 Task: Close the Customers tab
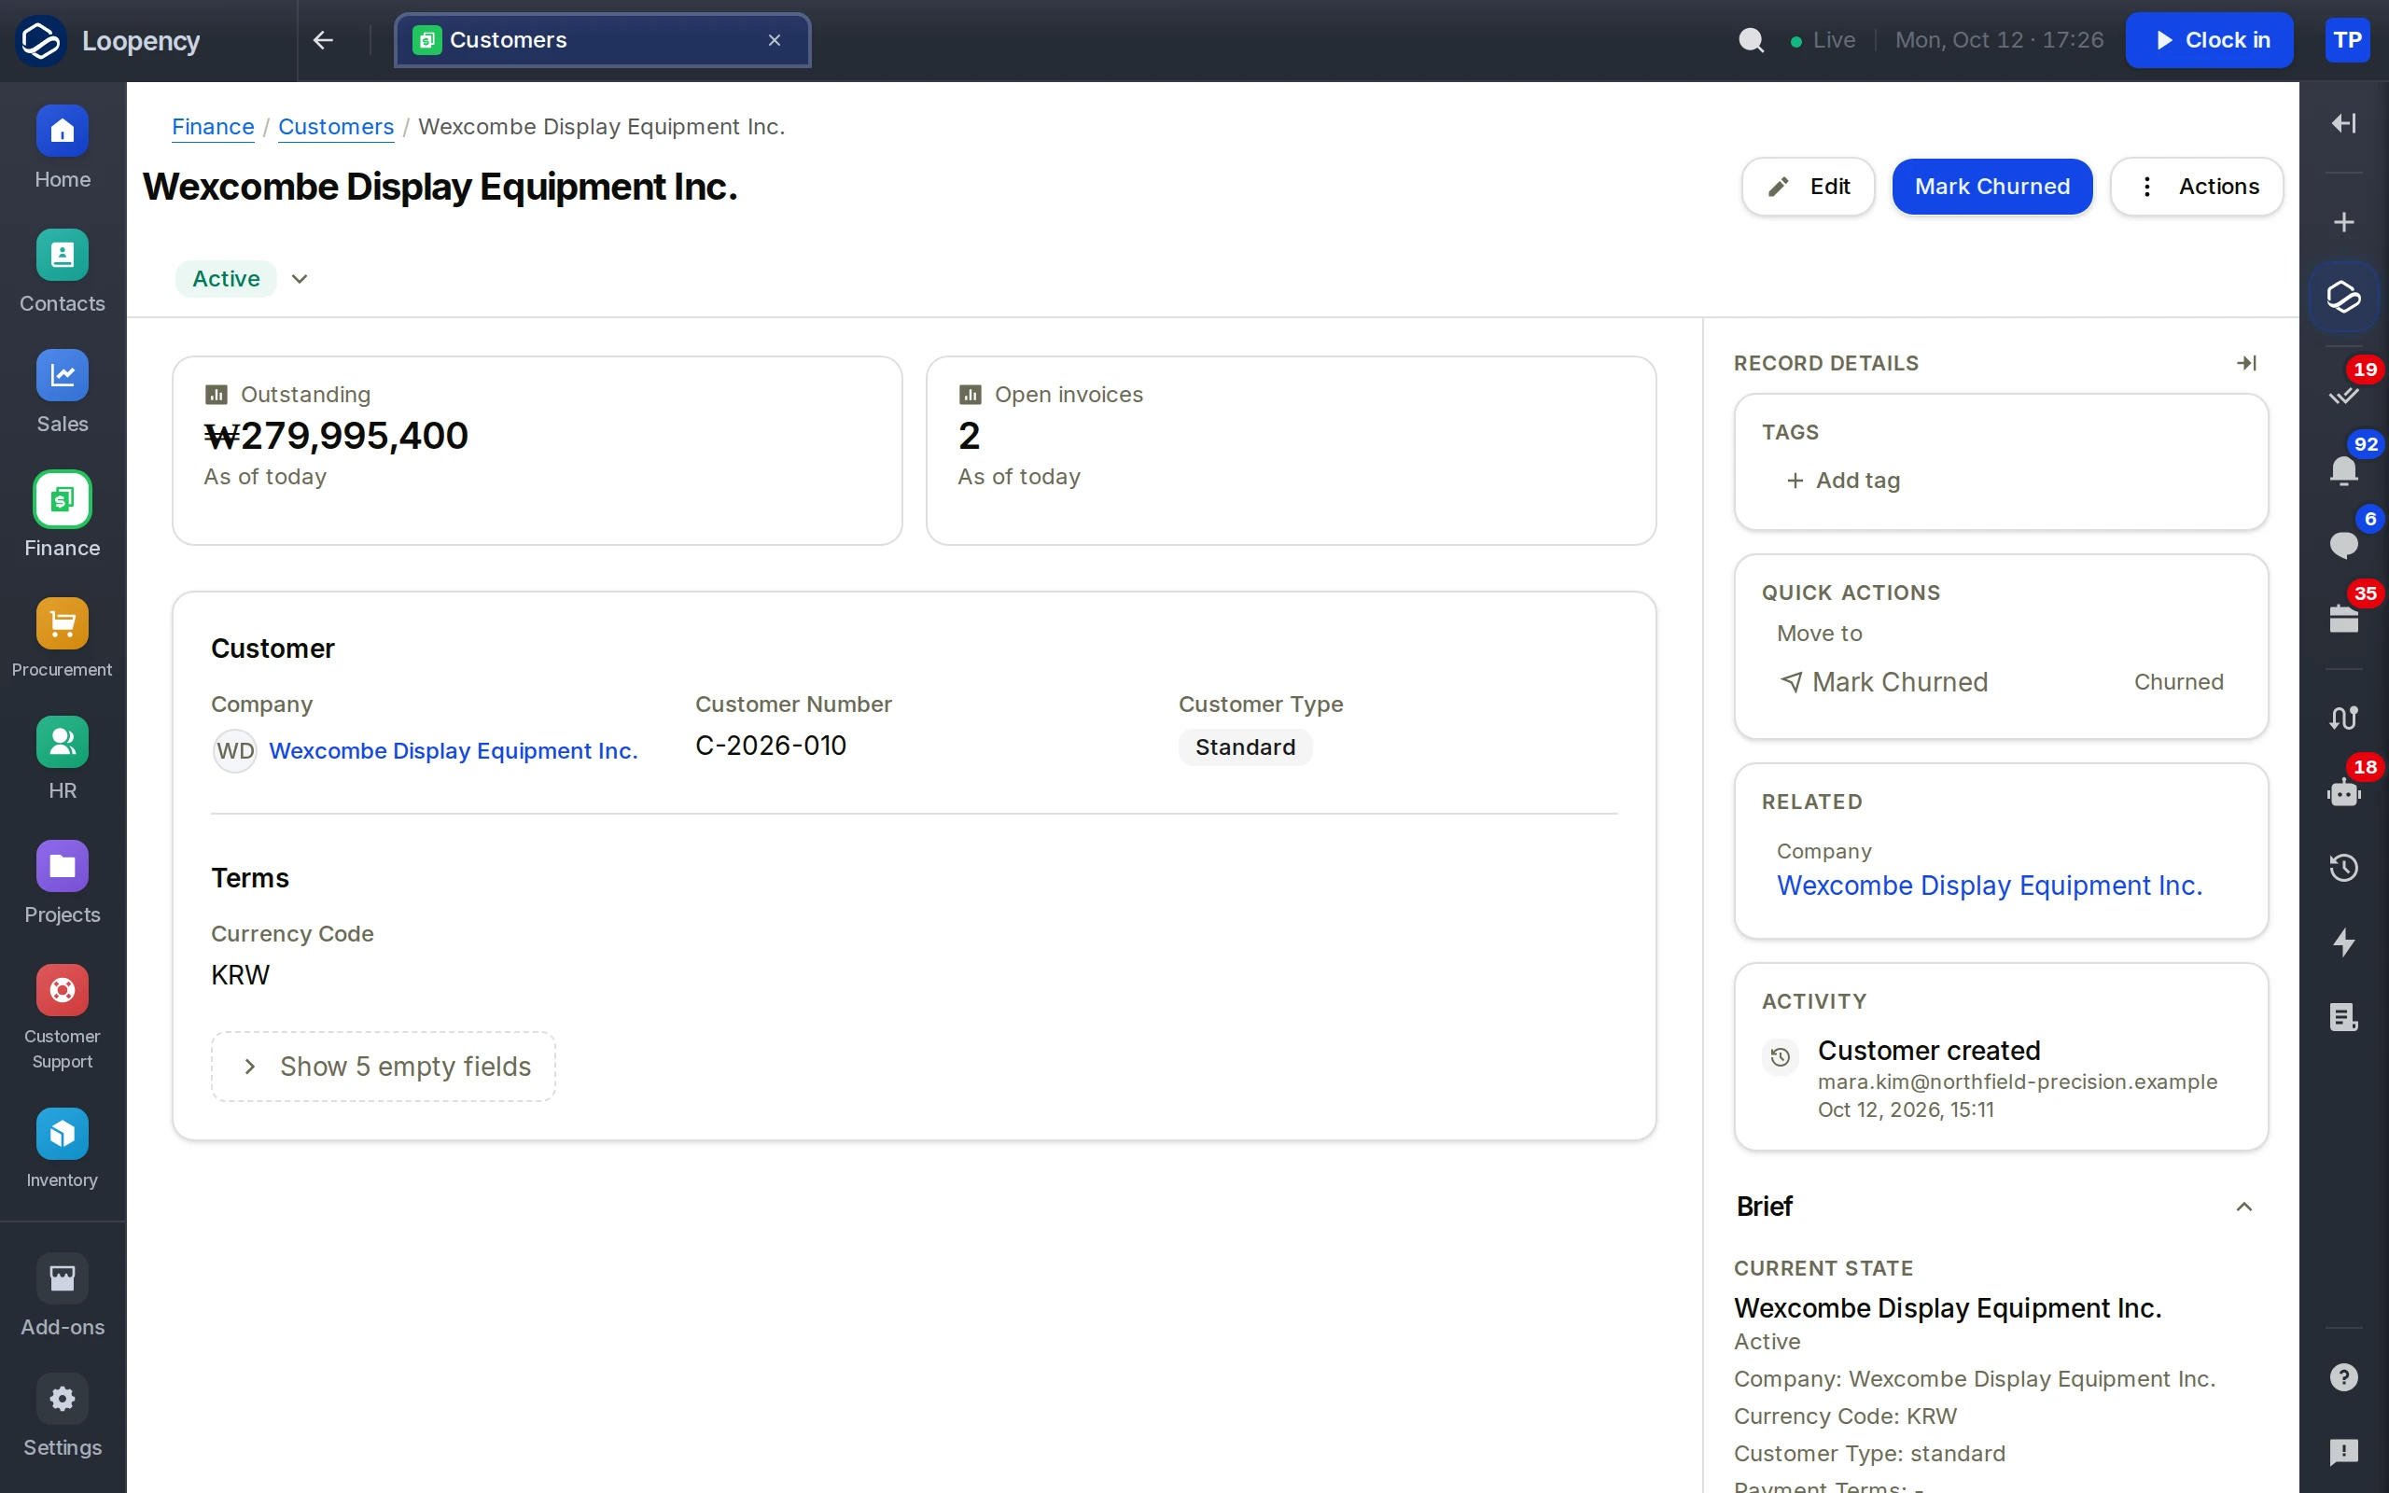point(774,40)
